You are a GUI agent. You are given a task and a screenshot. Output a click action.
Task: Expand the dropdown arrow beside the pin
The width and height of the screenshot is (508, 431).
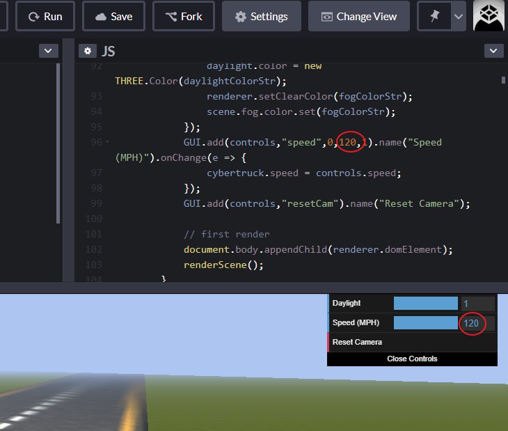[459, 16]
